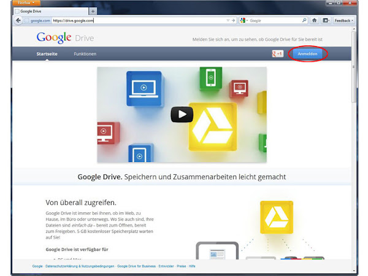Open the bookmarks toolbar icon

[x=326, y=20]
